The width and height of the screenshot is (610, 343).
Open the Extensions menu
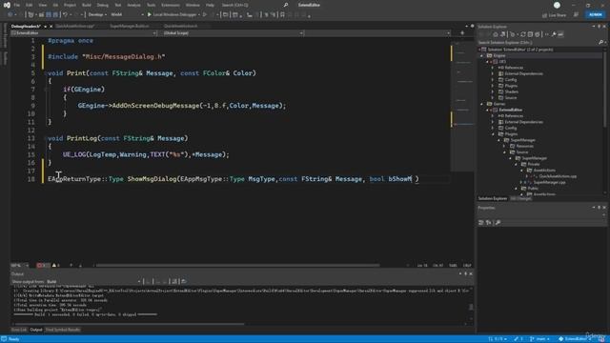click(171, 5)
